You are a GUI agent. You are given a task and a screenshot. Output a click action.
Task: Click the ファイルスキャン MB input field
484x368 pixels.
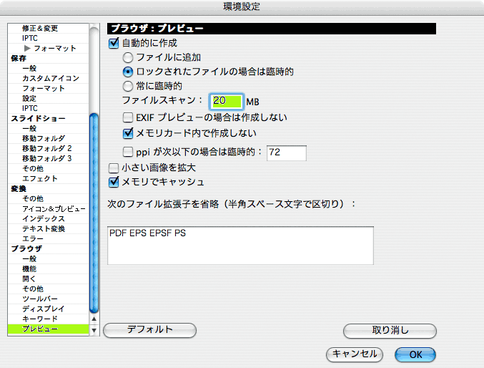click(x=227, y=102)
